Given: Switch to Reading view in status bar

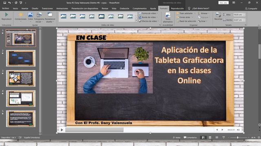Looking at the screenshot, I should 217,137.
